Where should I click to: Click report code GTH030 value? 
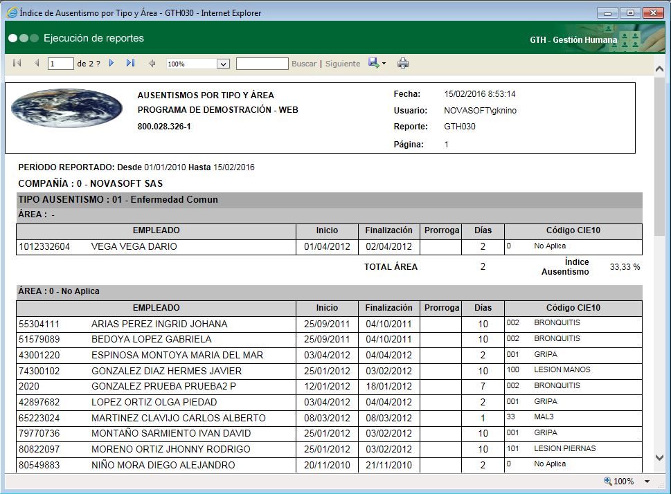pos(460,127)
